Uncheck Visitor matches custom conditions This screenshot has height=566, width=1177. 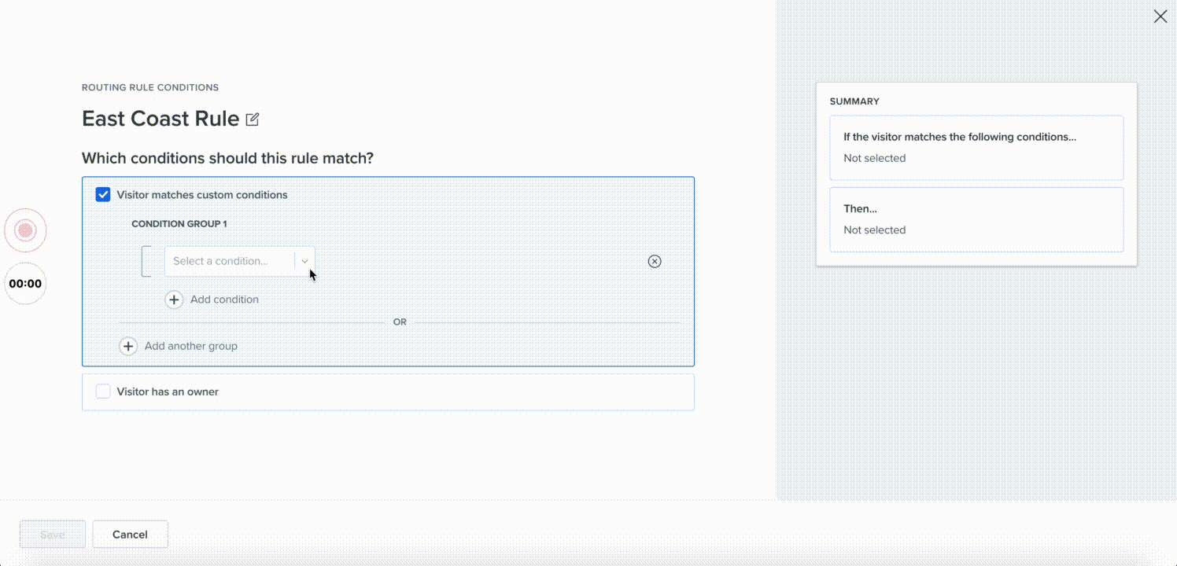pyautogui.click(x=103, y=194)
